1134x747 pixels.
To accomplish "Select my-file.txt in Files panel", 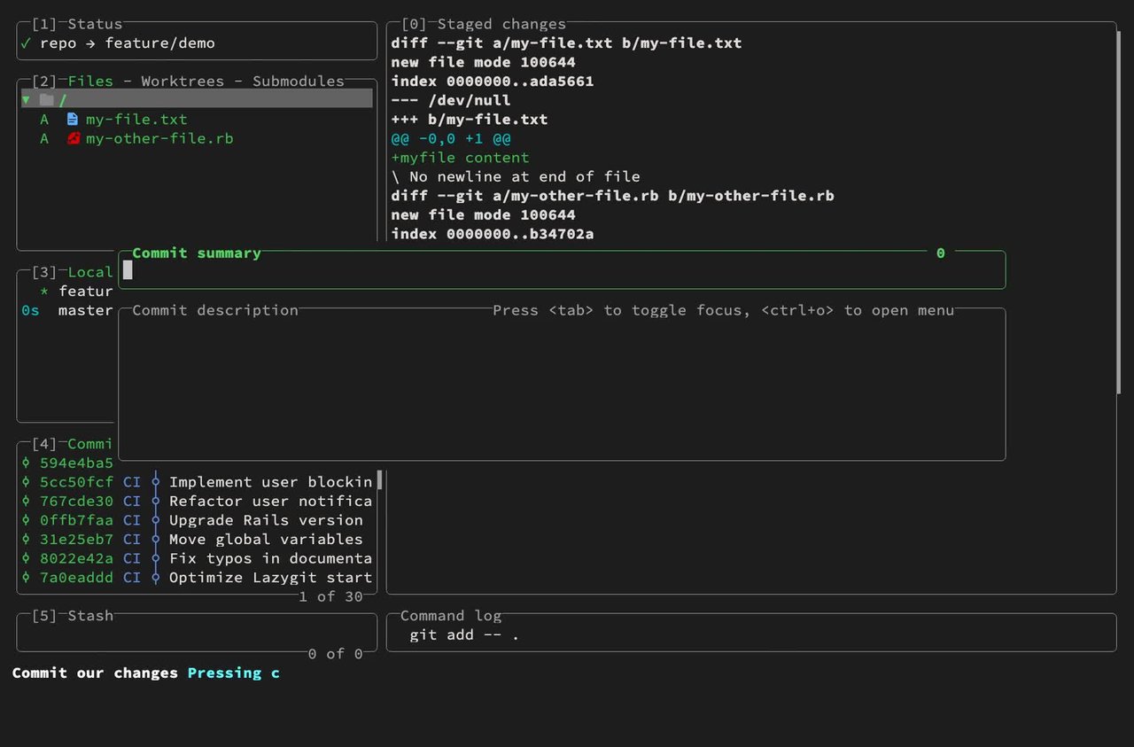I will 197,119.
